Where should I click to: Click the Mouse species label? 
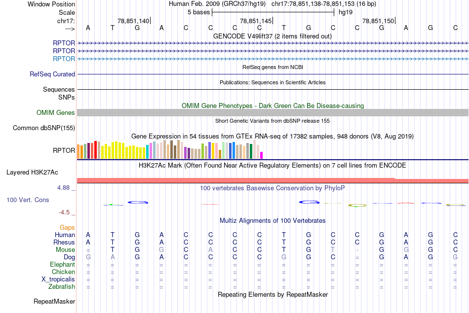(65, 250)
